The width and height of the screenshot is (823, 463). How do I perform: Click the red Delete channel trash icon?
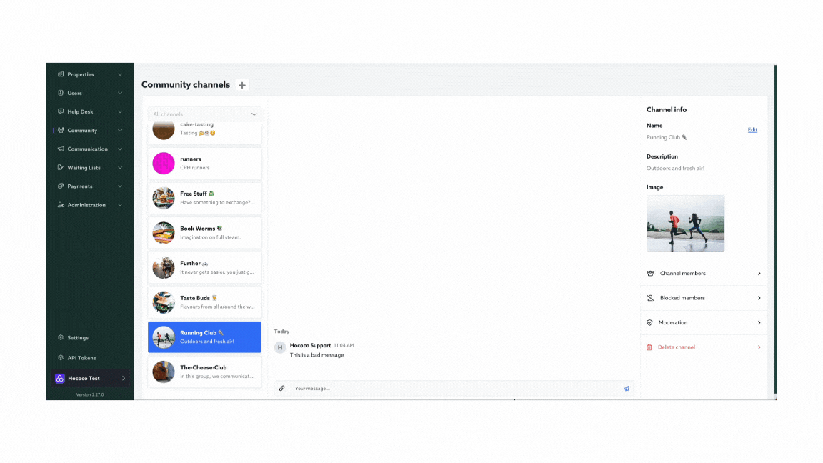pyautogui.click(x=649, y=347)
